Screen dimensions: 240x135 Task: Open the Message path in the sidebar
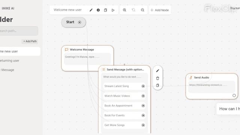[x=7, y=70]
